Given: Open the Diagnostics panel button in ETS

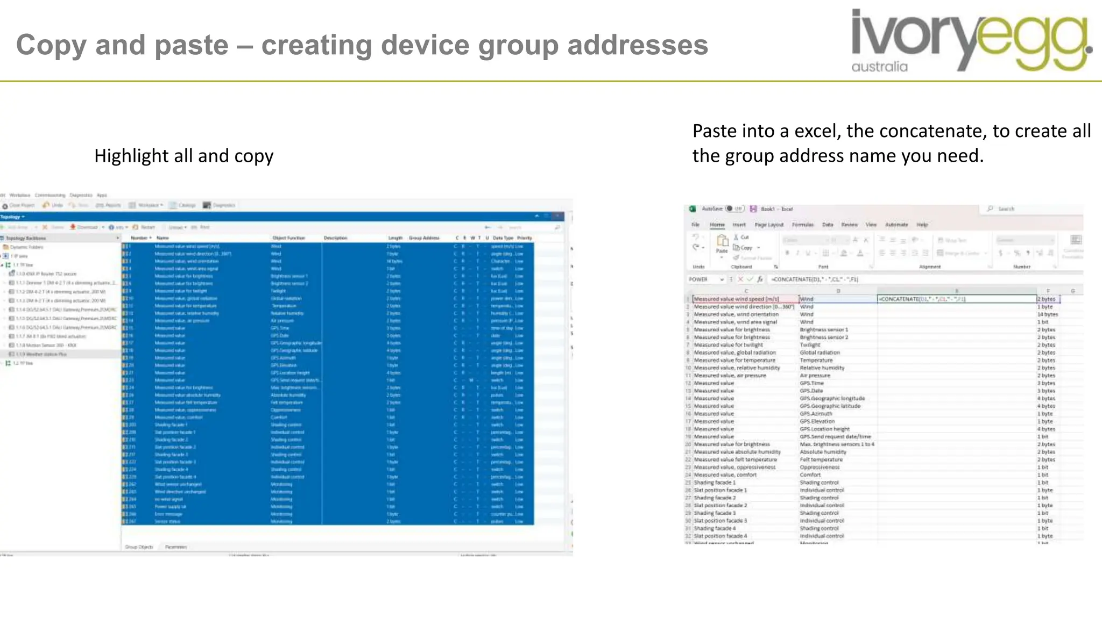Looking at the screenshot, I should (x=219, y=205).
